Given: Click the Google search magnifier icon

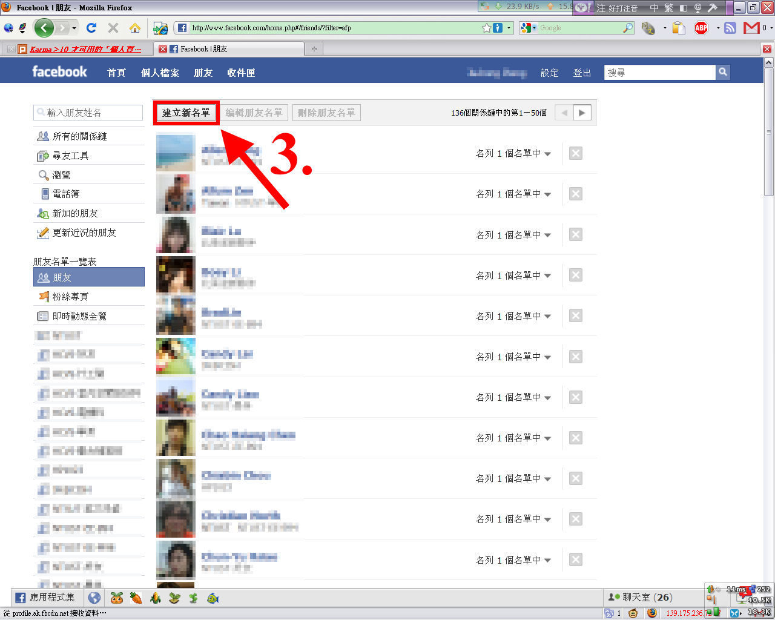Looking at the screenshot, I should pyautogui.click(x=628, y=28).
